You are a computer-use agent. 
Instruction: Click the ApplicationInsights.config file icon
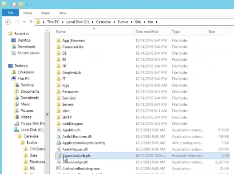pyautogui.click(x=59, y=143)
